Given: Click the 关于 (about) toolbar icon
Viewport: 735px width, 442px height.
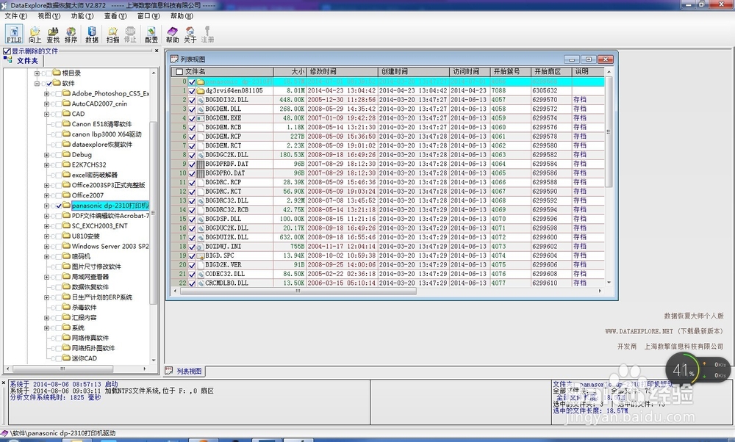Looking at the screenshot, I should [x=190, y=35].
